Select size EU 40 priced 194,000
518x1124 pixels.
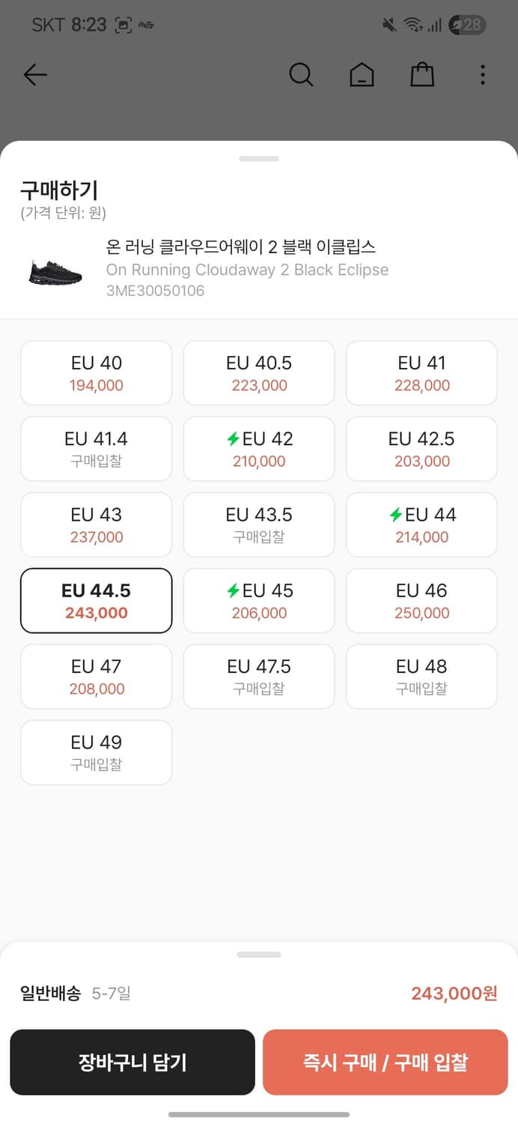(x=96, y=373)
